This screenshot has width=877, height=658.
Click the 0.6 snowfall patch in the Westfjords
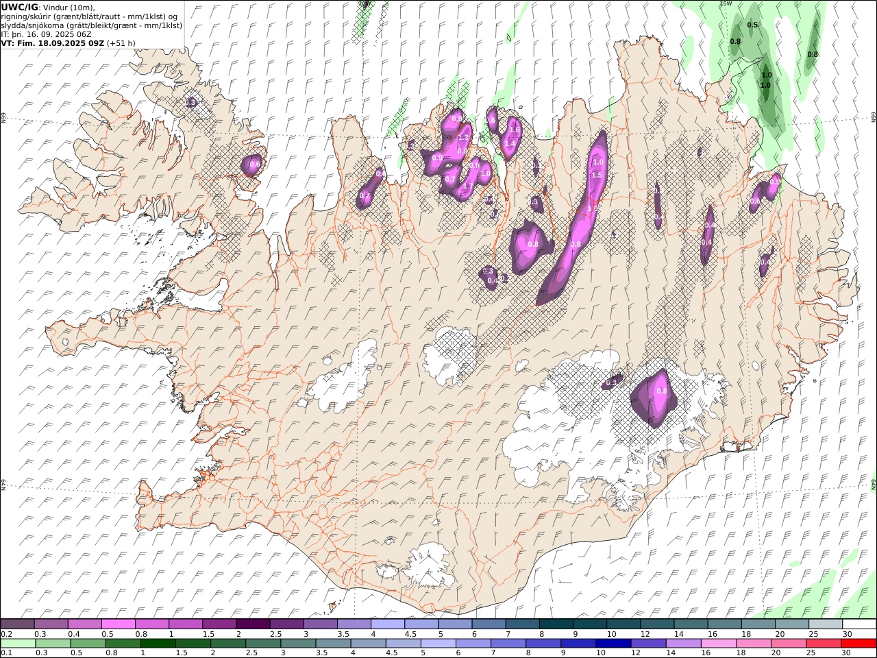[x=253, y=164]
